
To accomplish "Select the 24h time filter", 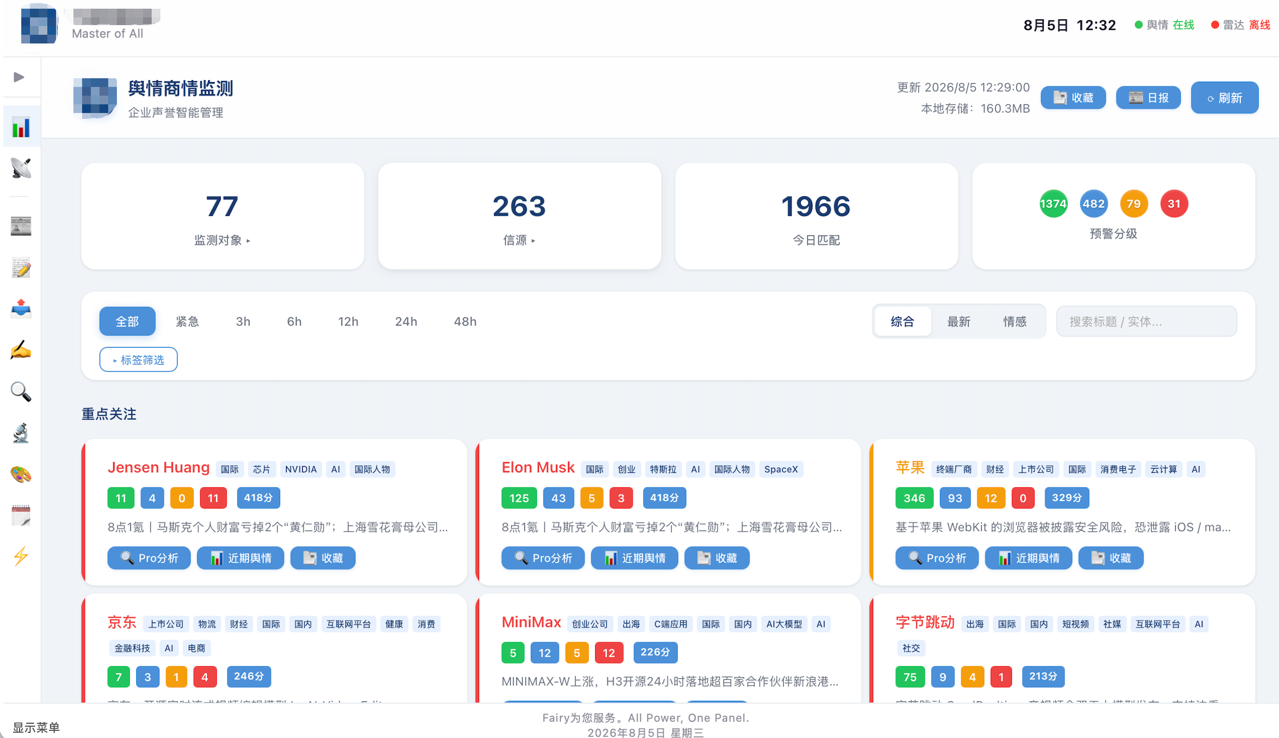I will point(406,321).
